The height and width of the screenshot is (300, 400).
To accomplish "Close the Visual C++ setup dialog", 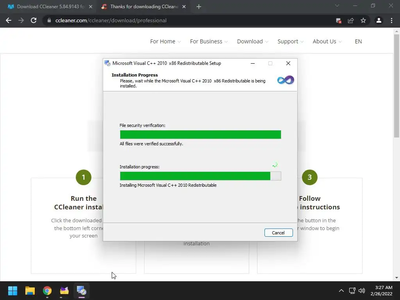I will coord(288,63).
